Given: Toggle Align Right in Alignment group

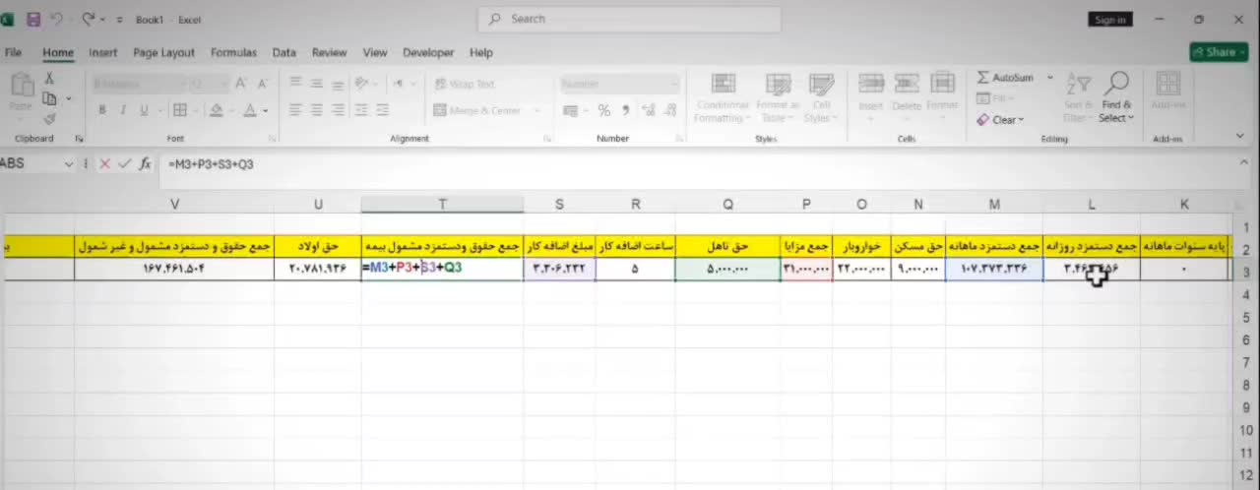Looking at the screenshot, I should (x=339, y=110).
